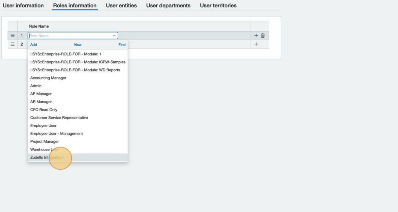Select the Customer Service Representative role
The height and width of the screenshot is (212, 398).
tap(59, 118)
